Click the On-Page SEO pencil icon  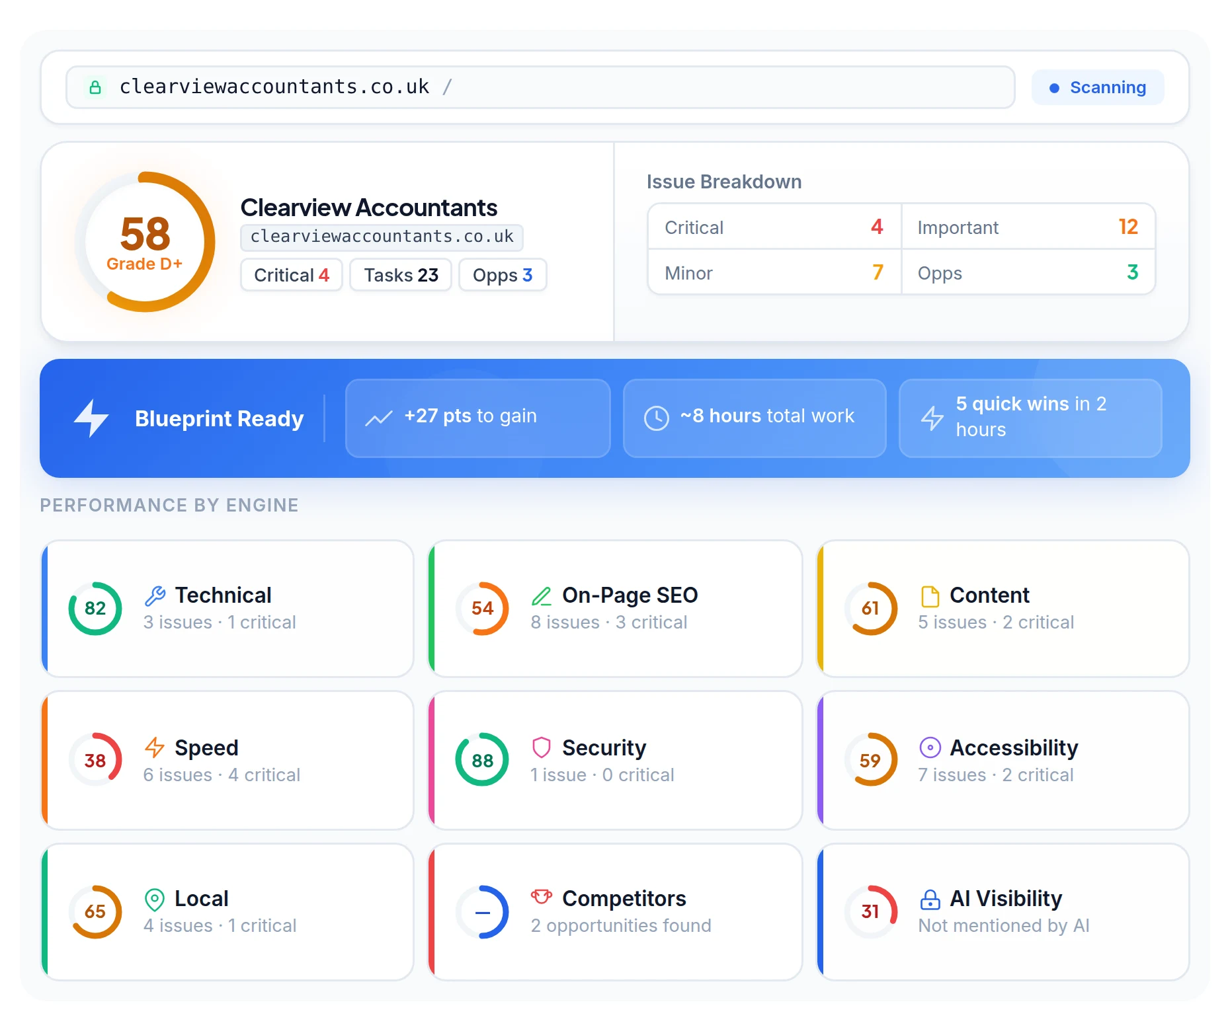pyautogui.click(x=542, y=595)
